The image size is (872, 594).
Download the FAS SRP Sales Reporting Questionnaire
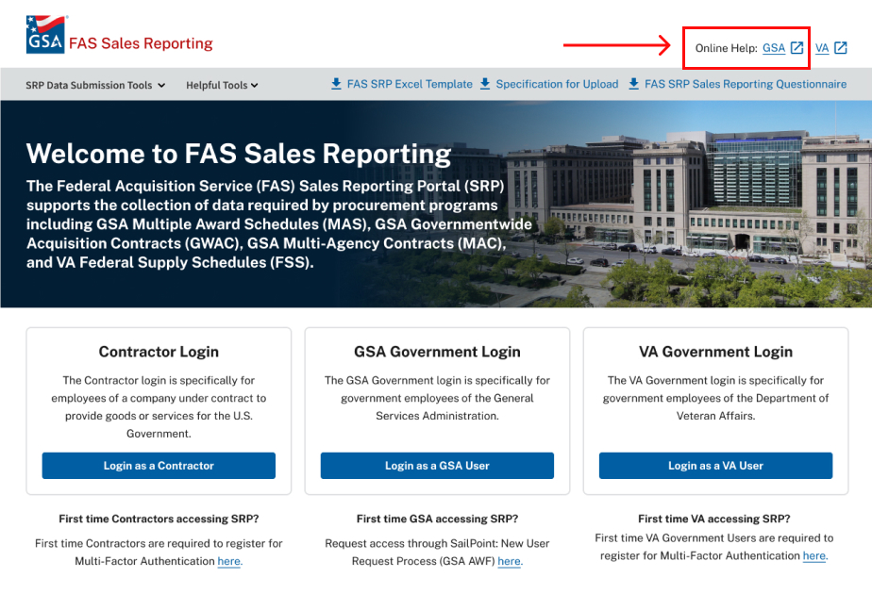click(x=746, y=84)
